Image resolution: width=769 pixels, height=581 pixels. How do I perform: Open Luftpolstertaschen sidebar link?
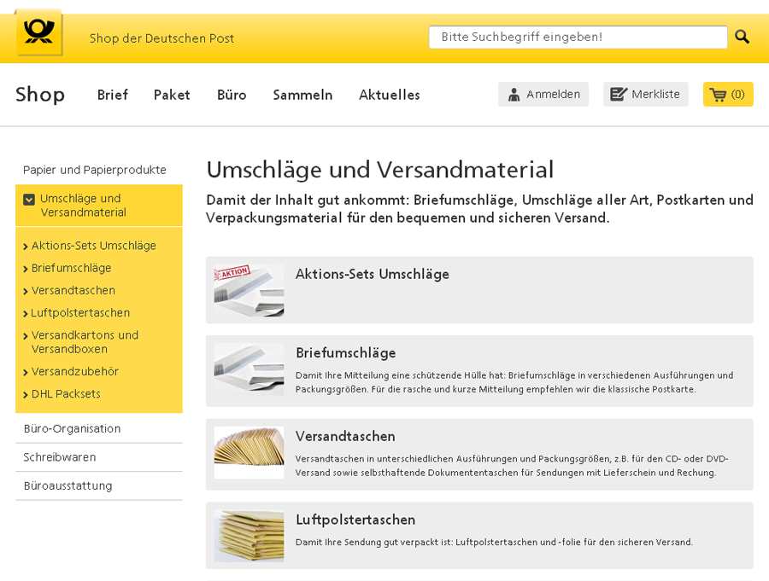[x=80, y=313]
